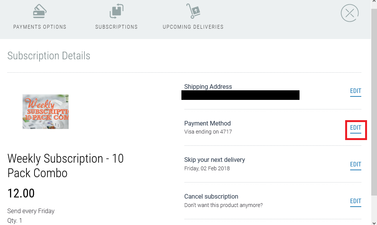Click the Subscription Details heading
The height and width of the screenshot is (225, 377).
point(49,56)
